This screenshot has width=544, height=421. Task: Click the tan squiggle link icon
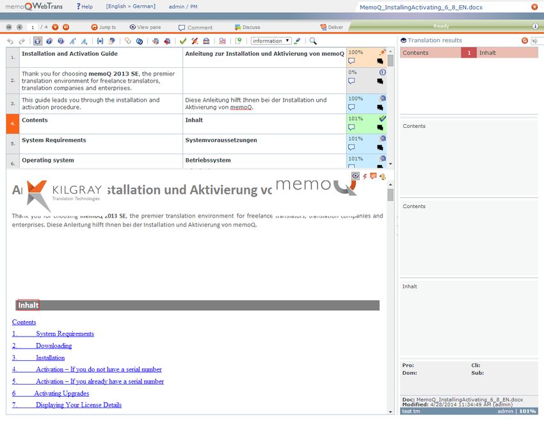[127, 41]
